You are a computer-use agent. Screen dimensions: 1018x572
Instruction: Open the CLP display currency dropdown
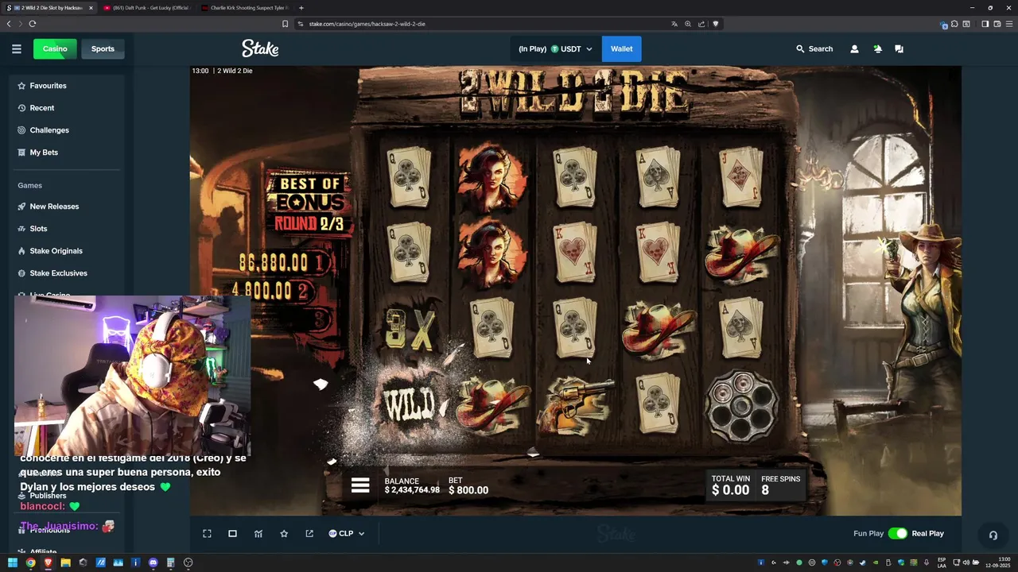point(346,533)
